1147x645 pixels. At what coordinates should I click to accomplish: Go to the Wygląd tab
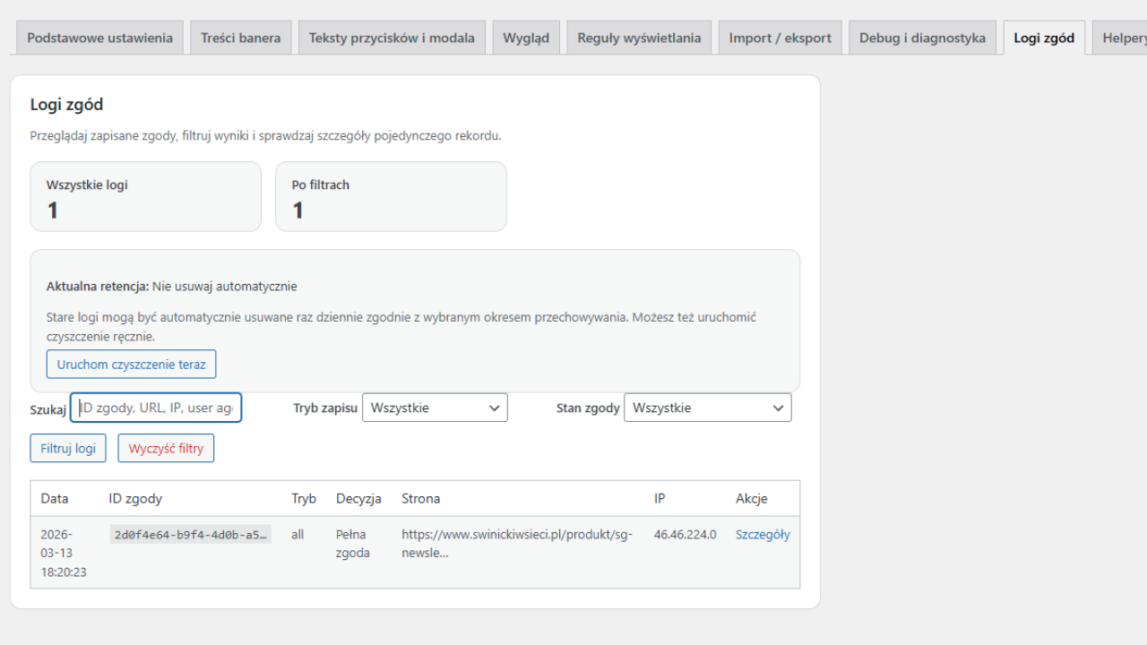(526, 38)
